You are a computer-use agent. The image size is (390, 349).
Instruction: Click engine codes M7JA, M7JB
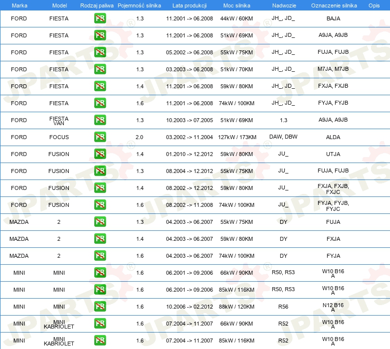[333, 69]
